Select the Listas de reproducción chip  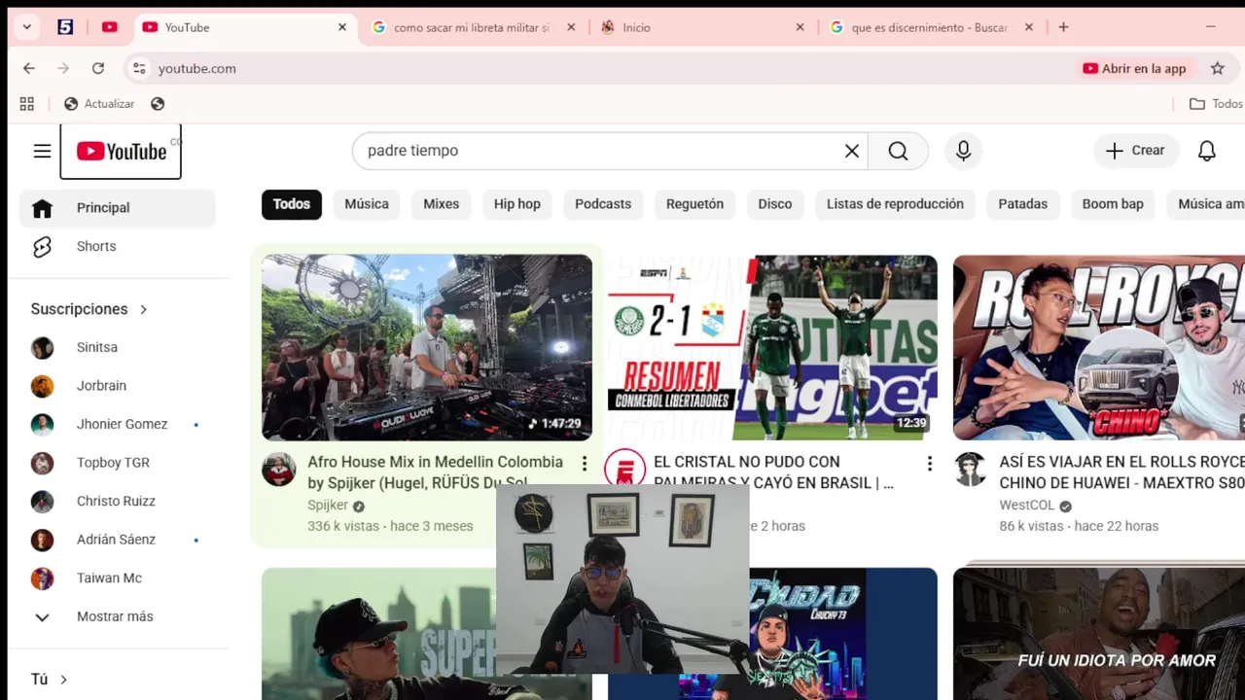point(895,204)
